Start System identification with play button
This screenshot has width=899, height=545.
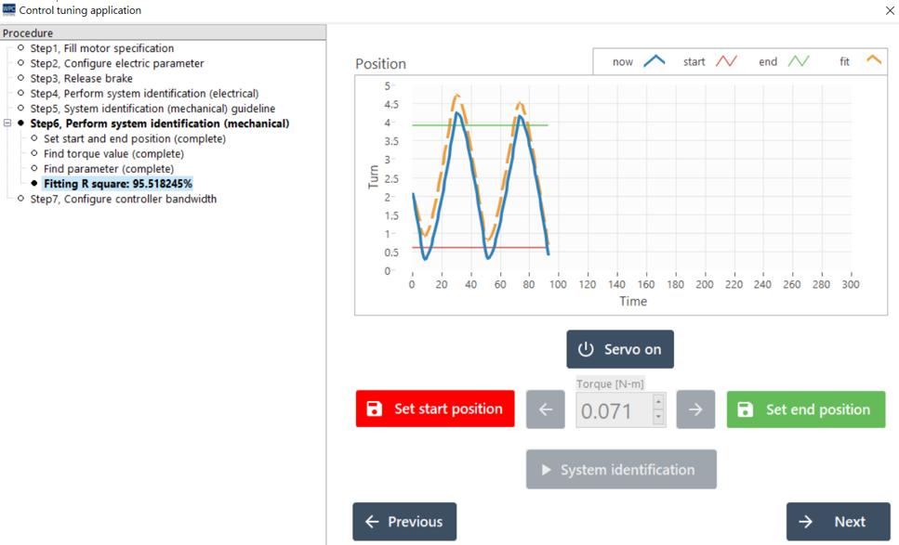tap(621, 470)
